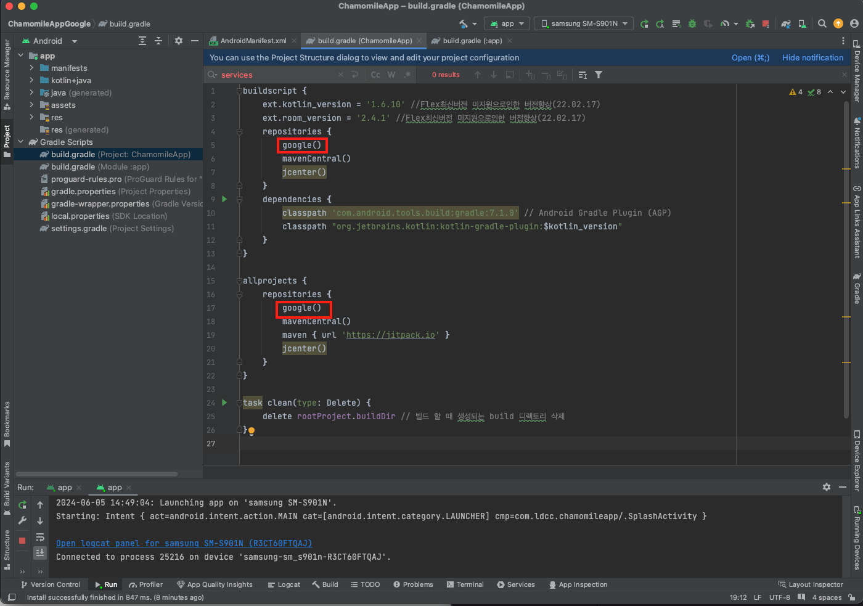This screenshot has width=863, height=606.
Task: Open Search Everywhere magnifier icon
Action: click(x=822, y=23)
